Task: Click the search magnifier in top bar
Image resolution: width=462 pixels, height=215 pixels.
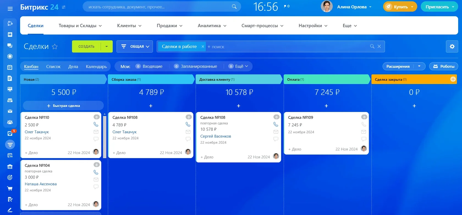Action: point(234,7)
